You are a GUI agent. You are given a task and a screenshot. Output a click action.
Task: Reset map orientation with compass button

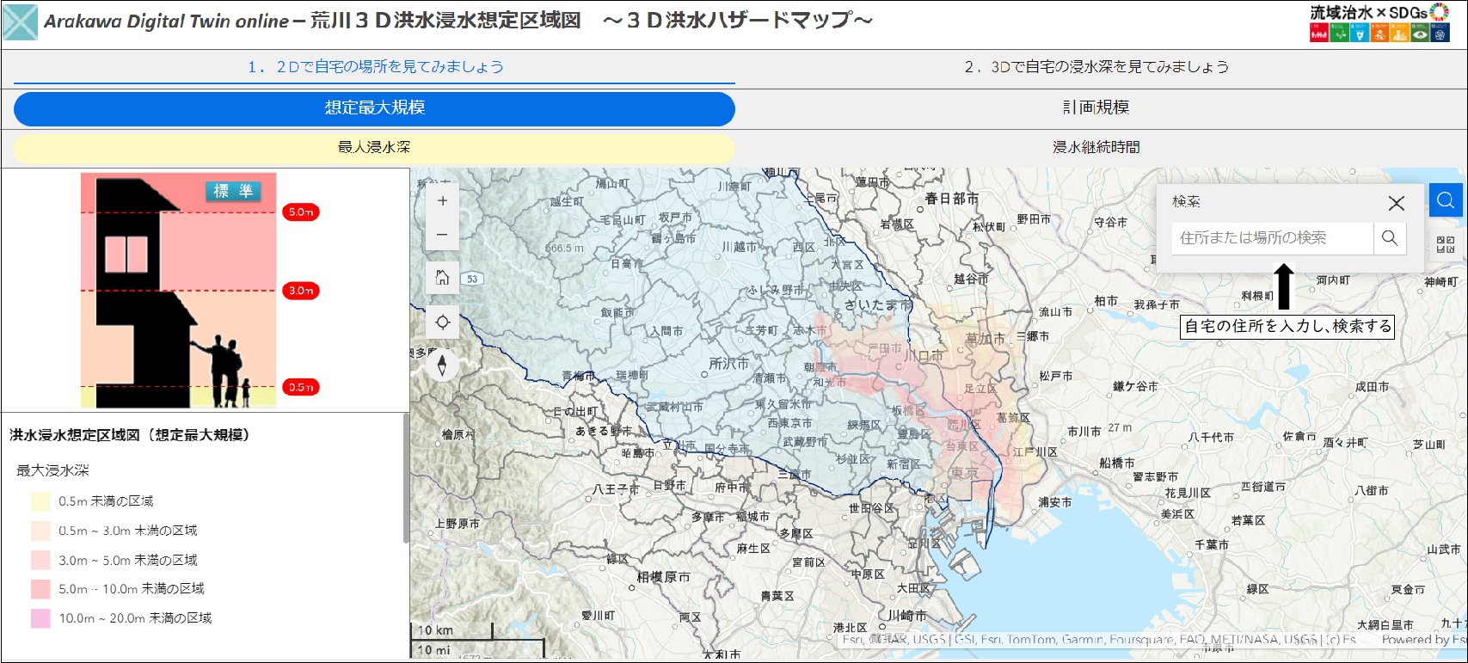coord(442,365)
